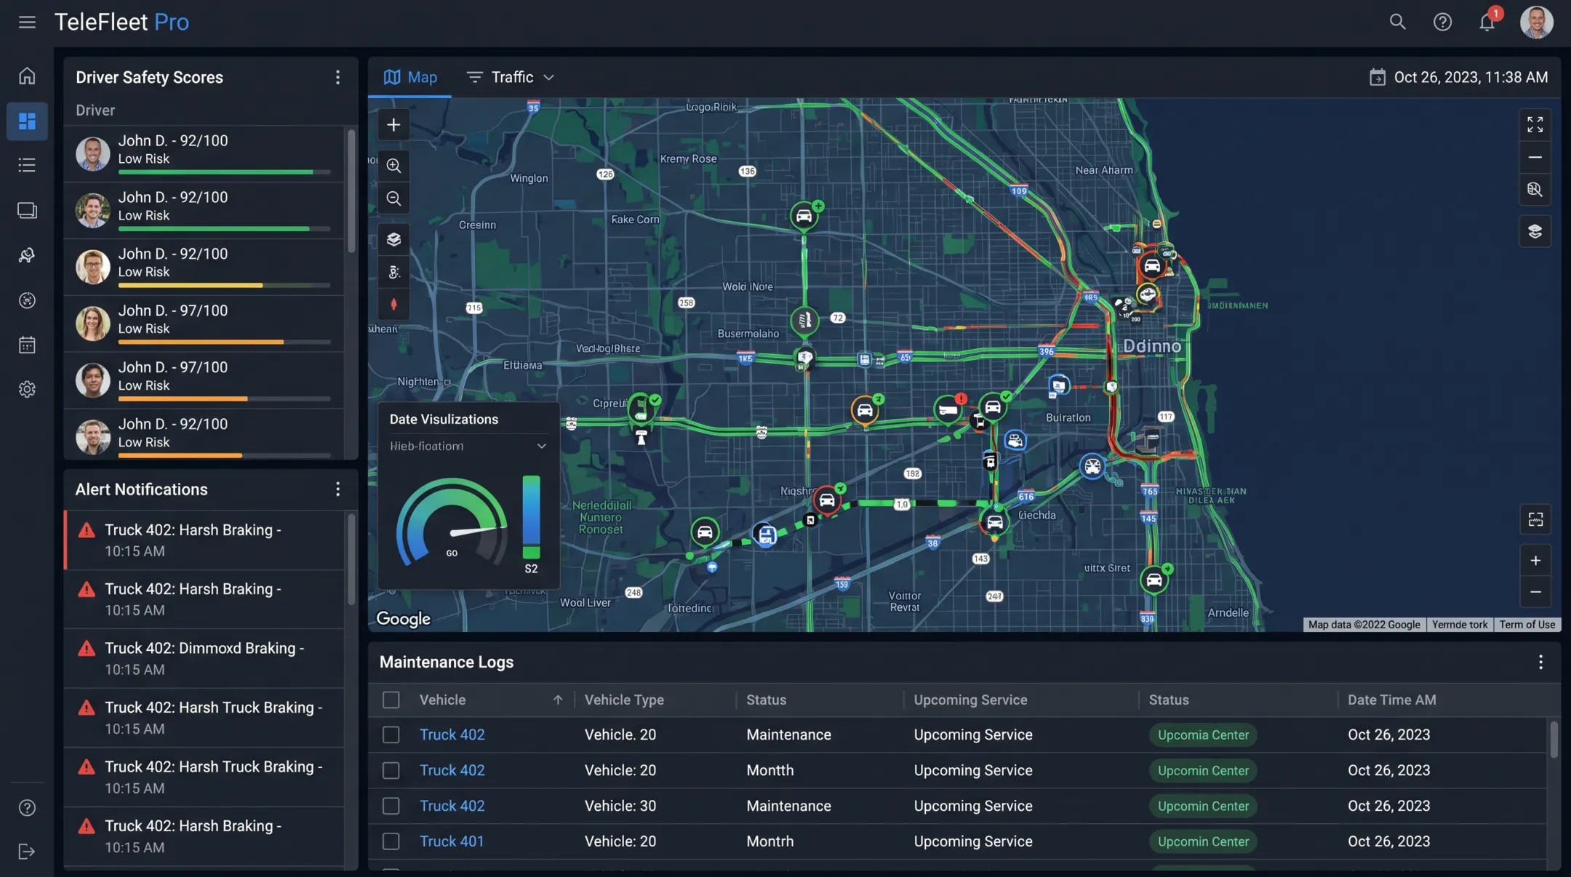Viewport: 1571px width, 877px height.
Task: Open settings gear in sidebar
Action: pos(27,389)
